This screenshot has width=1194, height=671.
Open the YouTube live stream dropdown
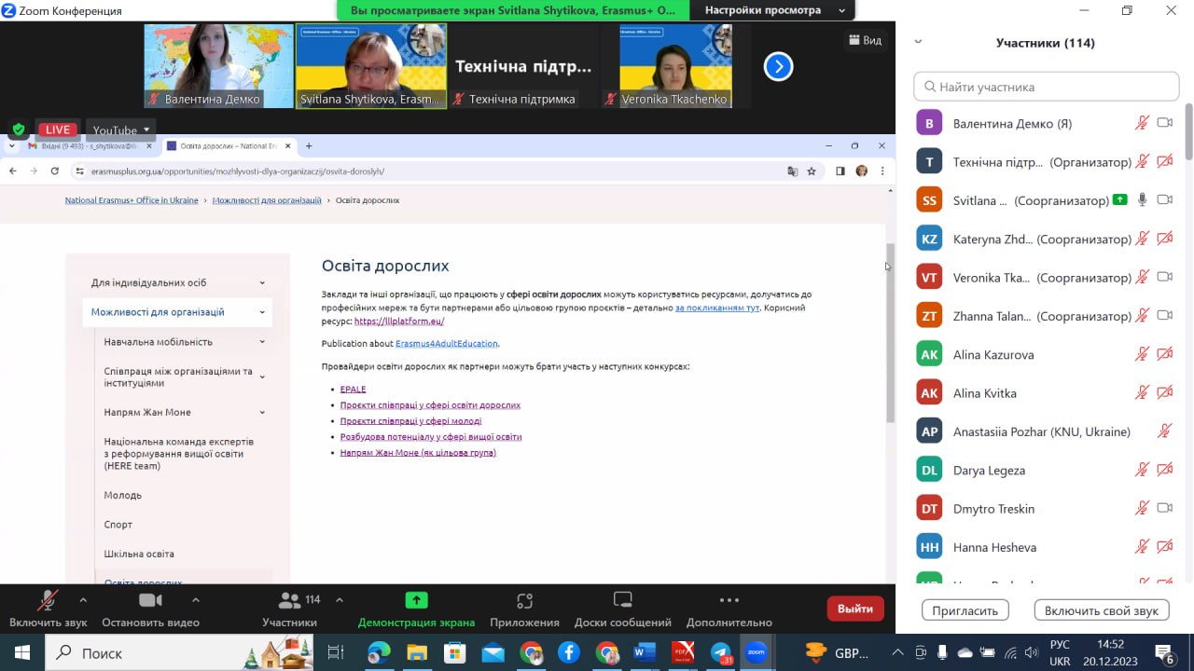coord(121,130)
